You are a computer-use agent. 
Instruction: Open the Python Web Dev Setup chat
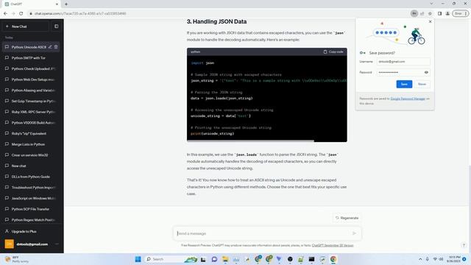(x=31, y=79)
